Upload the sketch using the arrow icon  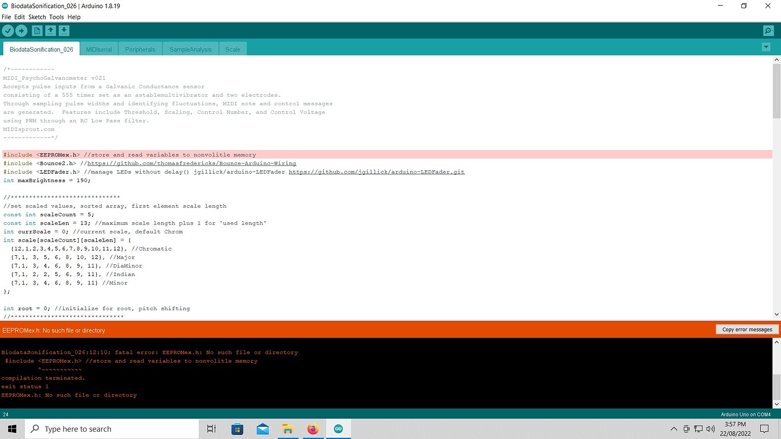tap(22, 31)
